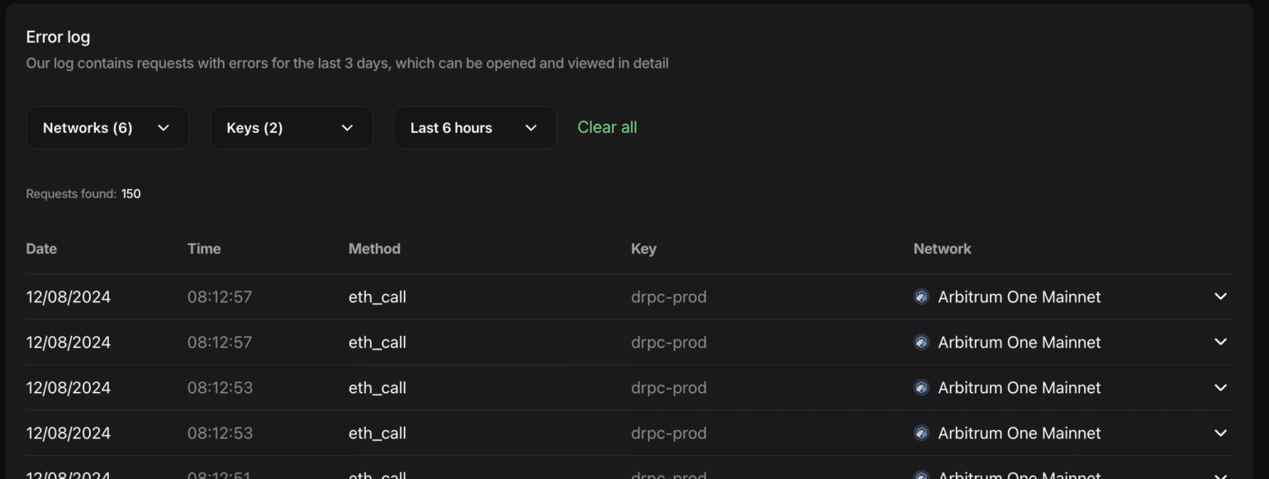This screenshot has width=1269, height=479.
Task: Expand the second 08:12:57 log row
Action: coord(1220,342)
